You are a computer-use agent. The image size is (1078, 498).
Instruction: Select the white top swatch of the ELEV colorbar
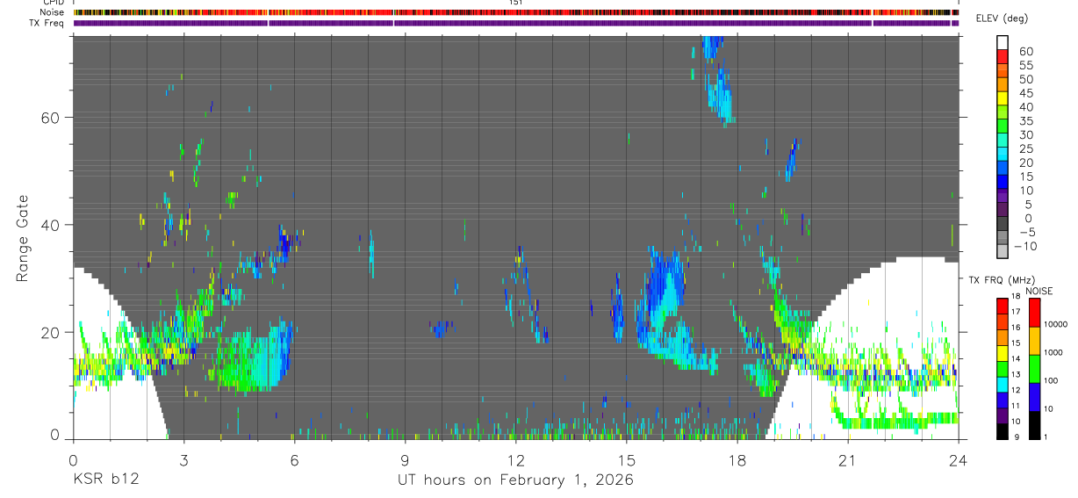point(1003,42)
